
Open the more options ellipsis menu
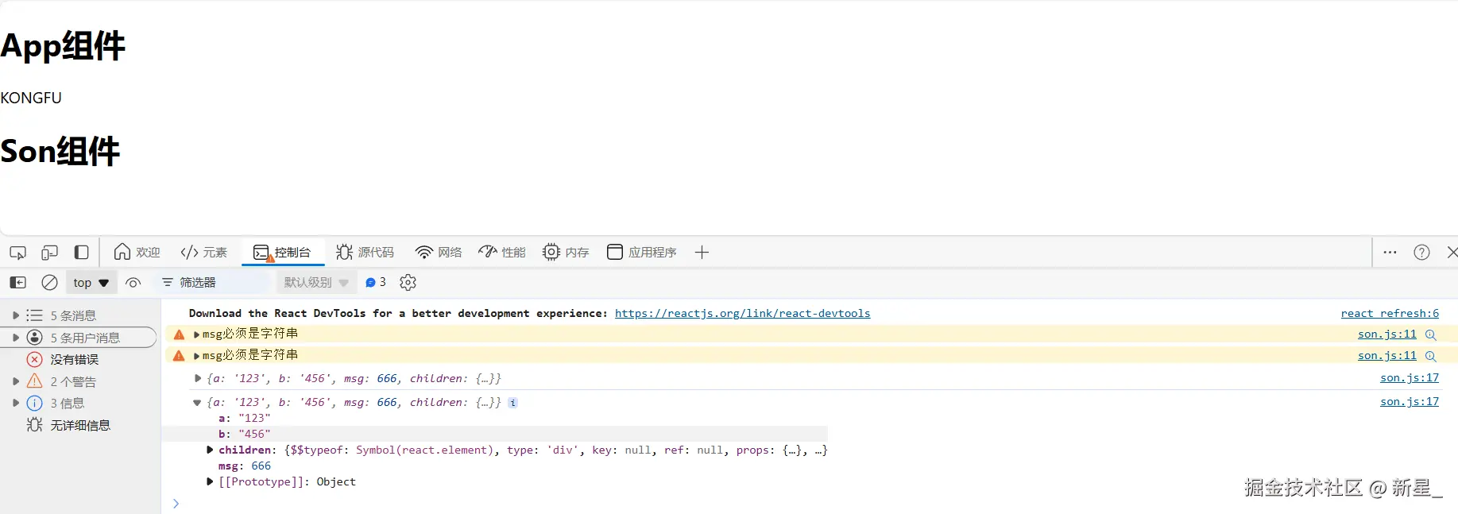pos(1390,253)
